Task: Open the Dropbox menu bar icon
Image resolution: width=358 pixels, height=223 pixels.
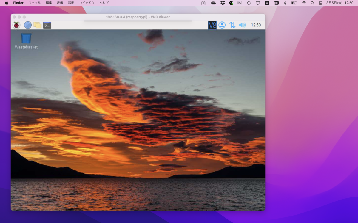Action: pyautogui.click(x=223, y=3)
